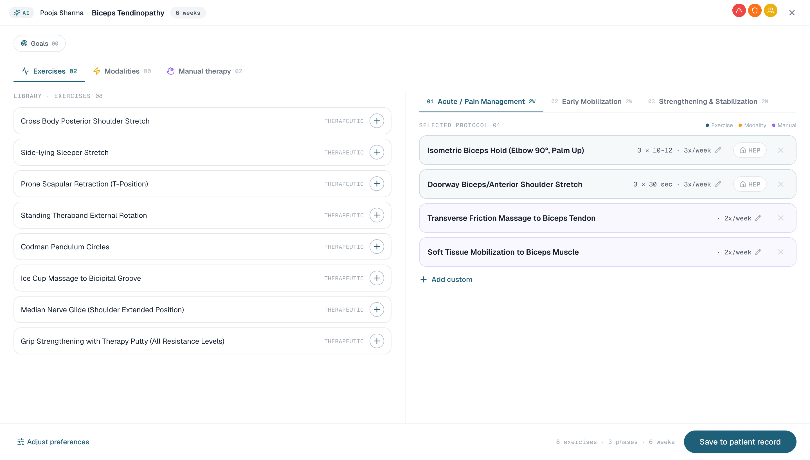
Task: Click the 3 × 30 sec dosage text
Action: pos(652,184)
